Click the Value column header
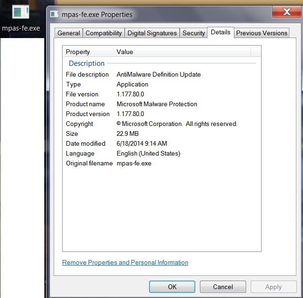 click(182, 52)
